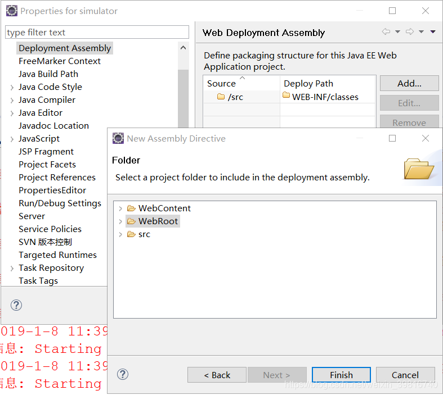Expand the JavaScript category
Image resolution: width=443 pixels, height=395 pixels.
click(12, 139)
